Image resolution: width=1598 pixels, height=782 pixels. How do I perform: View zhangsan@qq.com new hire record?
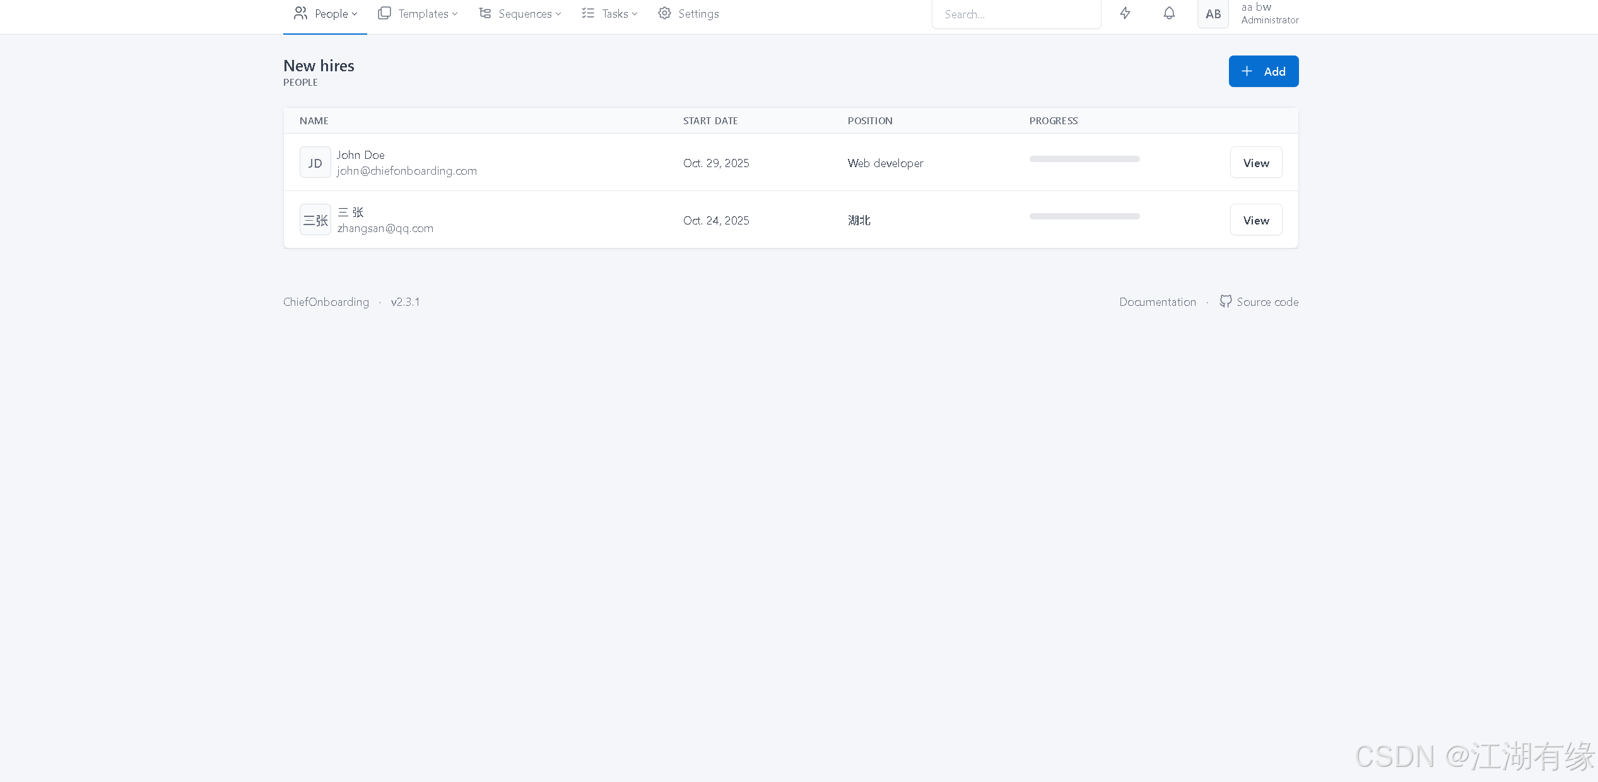click(1255, 220)
